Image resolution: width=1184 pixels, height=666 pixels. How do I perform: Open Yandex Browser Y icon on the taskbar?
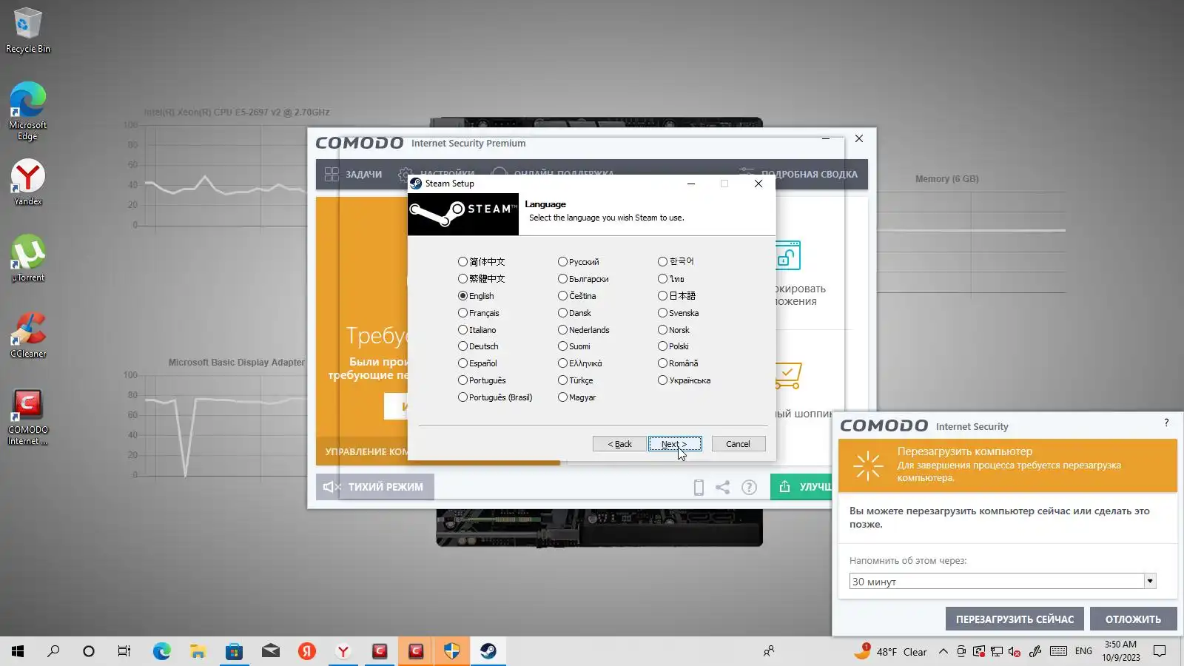click(343, 651)
